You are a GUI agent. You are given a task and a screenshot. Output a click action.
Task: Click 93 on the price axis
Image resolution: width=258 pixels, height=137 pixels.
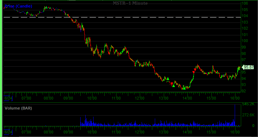coord(244,85)
